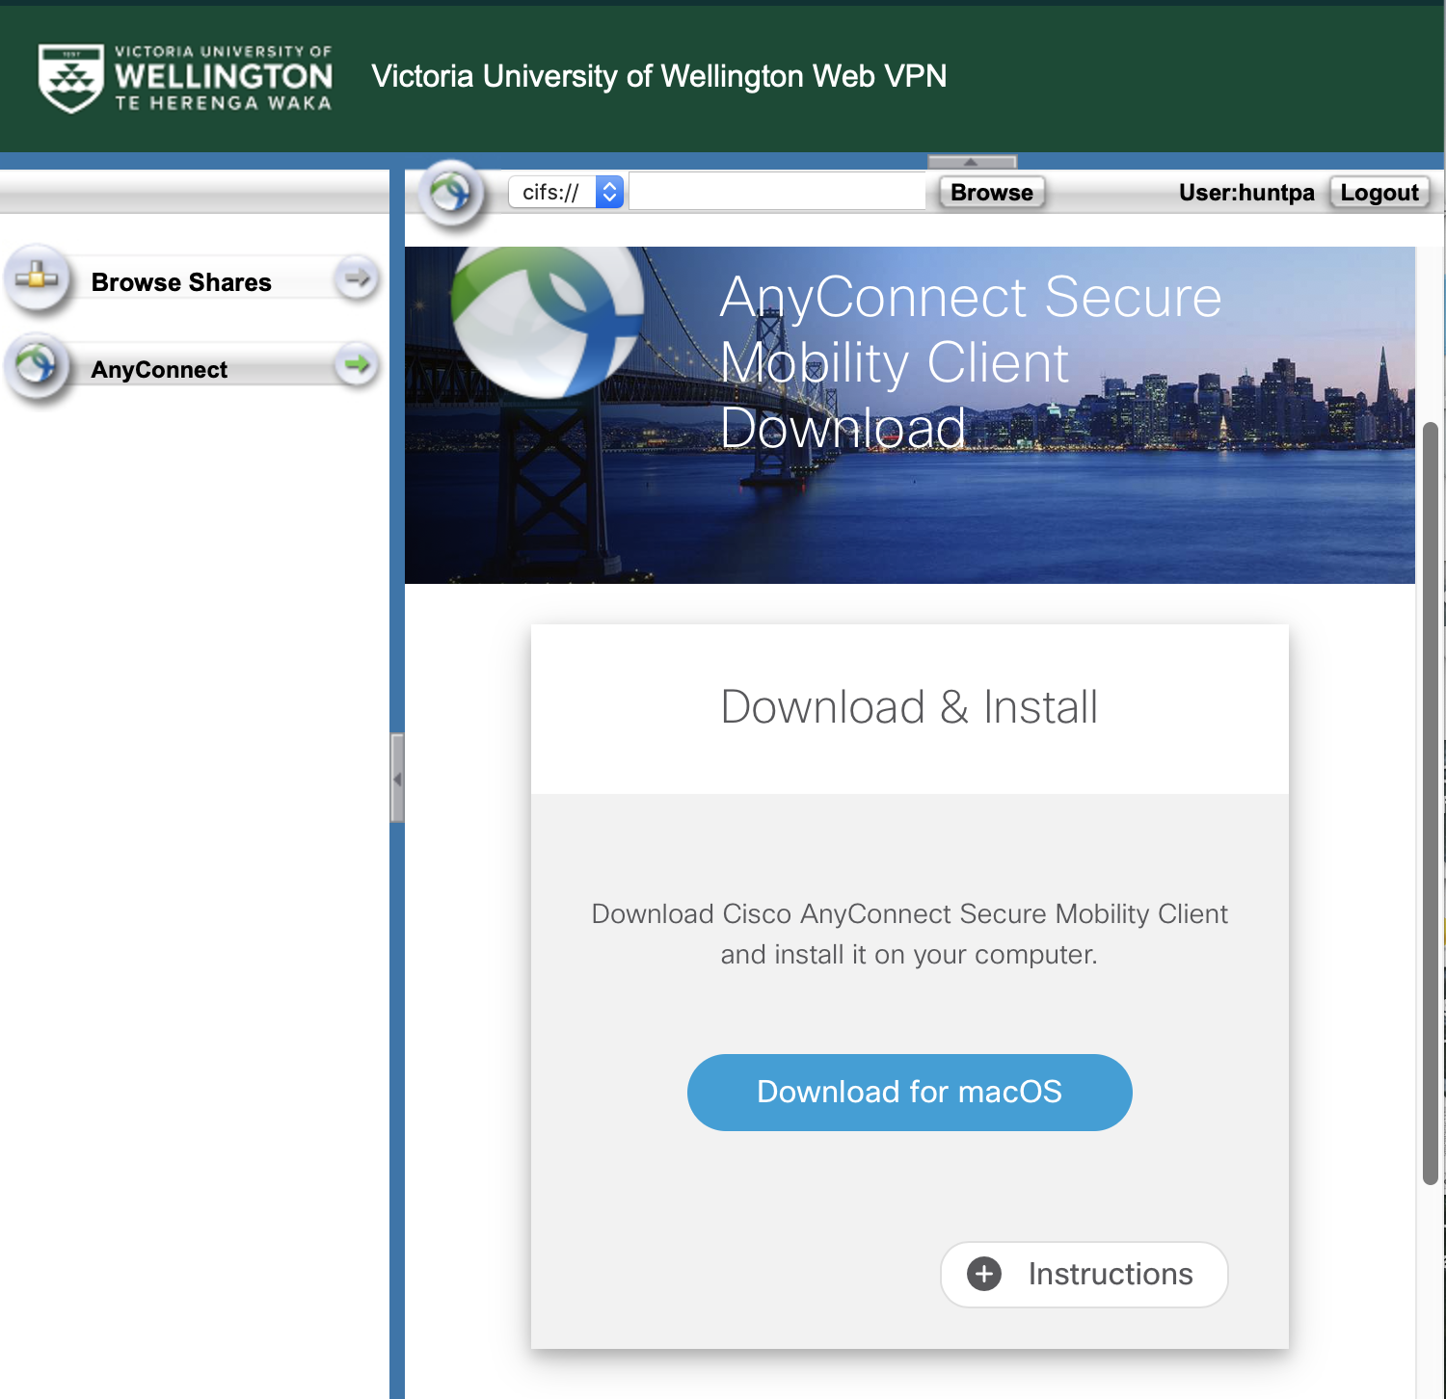Viewport: 1446px width, 1399px height.
Task: Click the Download & Install heading
Action: [909, 707]
